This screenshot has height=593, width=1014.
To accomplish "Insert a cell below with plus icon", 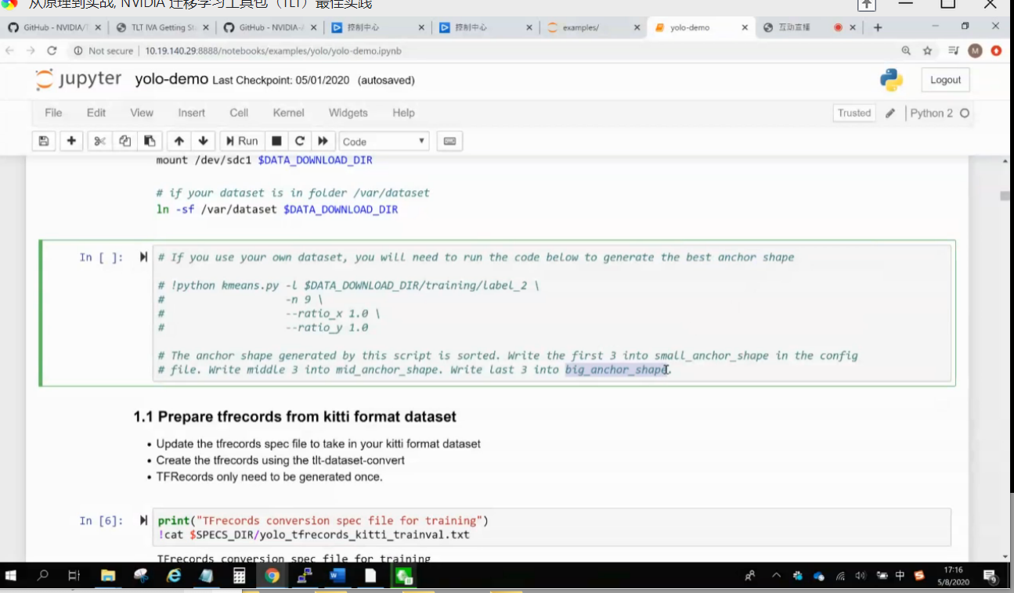I will point(71,142).
